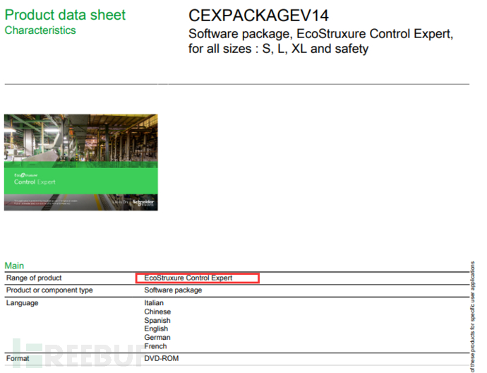
Task: Click the 'for all sizes : S, L, XL and safety' line
Action: pyautogui.click(x=278, y=49)
